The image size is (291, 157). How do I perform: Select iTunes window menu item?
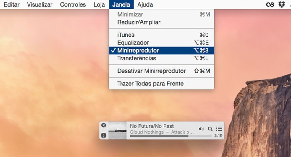[x=161, y=35]
